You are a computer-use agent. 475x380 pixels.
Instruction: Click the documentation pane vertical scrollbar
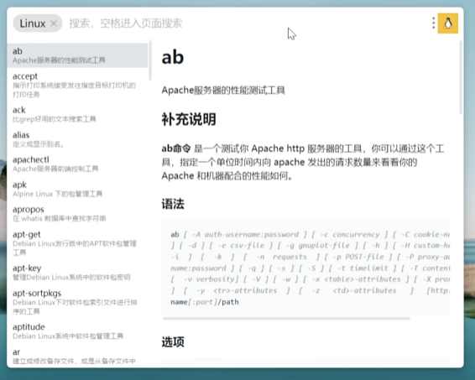pyautogui.click(x=461, y=78)
